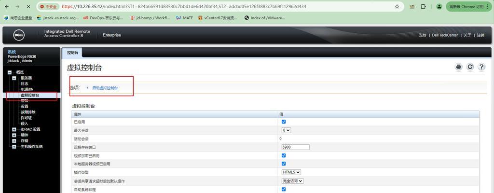Open 电源/热 in the sidebar tree
Screen dimensions: 494x193
pos(27,90)
